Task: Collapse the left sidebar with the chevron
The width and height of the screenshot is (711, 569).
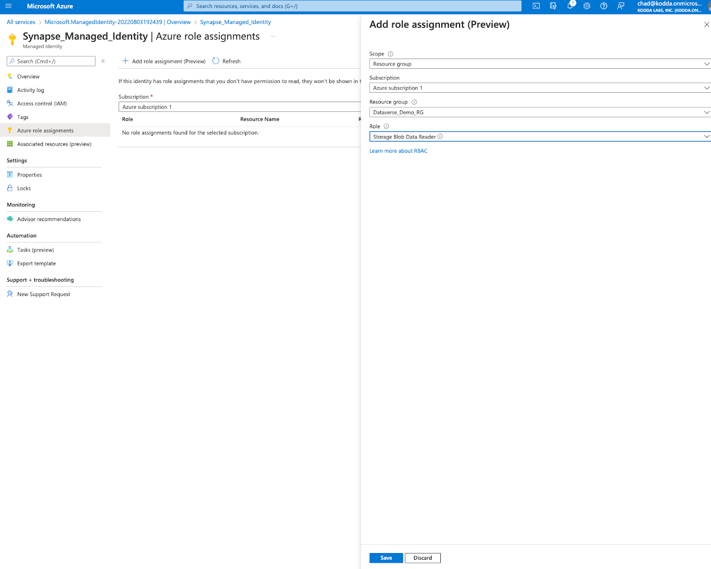Action: pyautogui.click(x=103, y=61)
